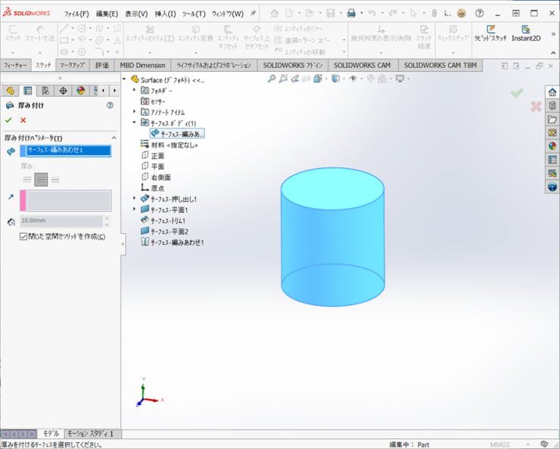Switch to the PropertyManager tab icon
This screenshot has height=449, width=560.
point(28,91)
